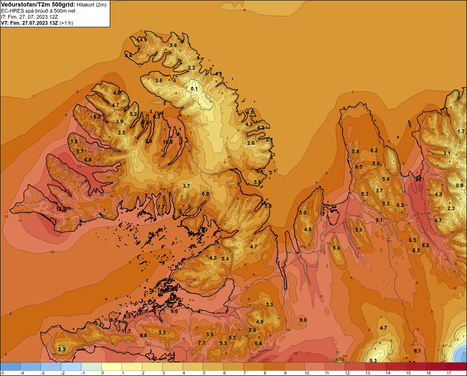Viewport: 467px width, 376px height.
Task: Select the light blue swatch between -2 and -1
Action: [71, 367]
